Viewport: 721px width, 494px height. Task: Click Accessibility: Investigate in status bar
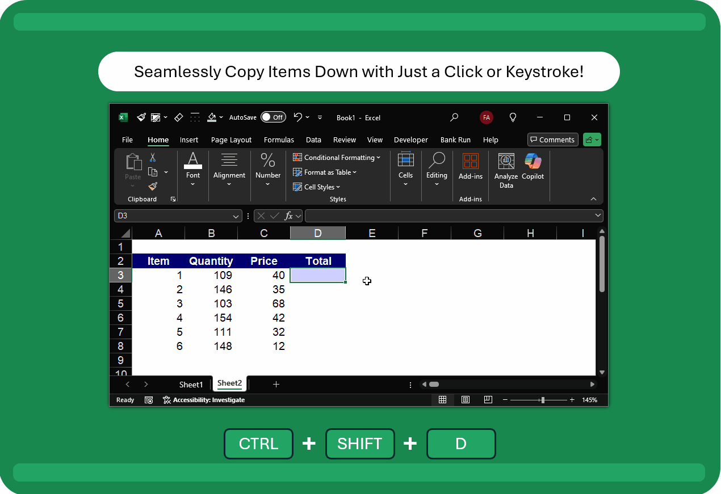[x=204, y=400]
